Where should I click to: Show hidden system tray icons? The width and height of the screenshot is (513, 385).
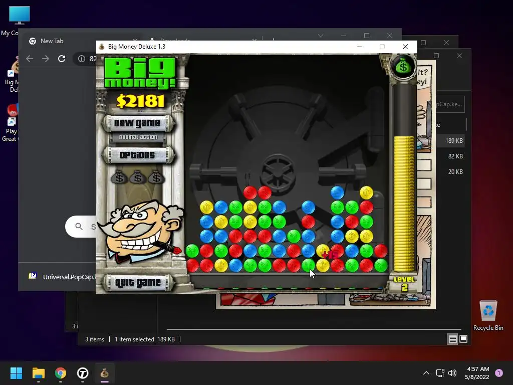426,373
